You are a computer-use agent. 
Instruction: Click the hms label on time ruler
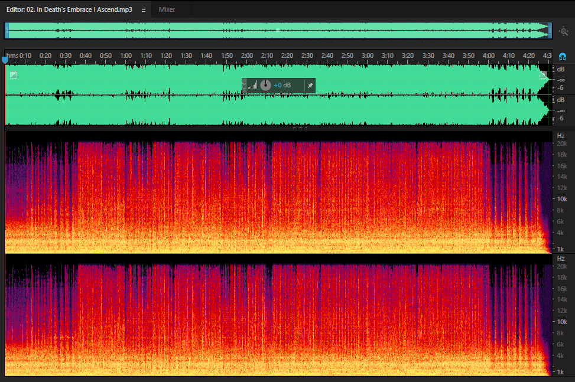point(12,55)
